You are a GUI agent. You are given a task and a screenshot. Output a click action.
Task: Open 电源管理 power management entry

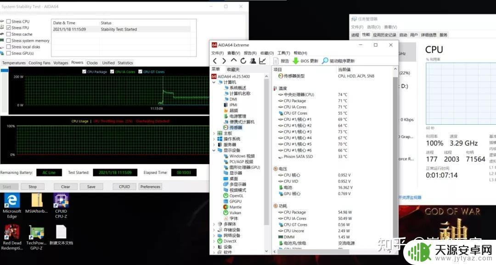235,116
